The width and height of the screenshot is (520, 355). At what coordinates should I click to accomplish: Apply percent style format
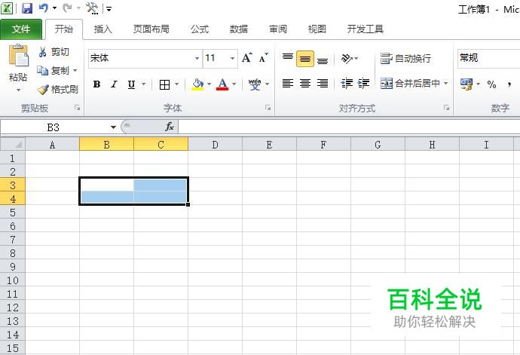[491, 84]
